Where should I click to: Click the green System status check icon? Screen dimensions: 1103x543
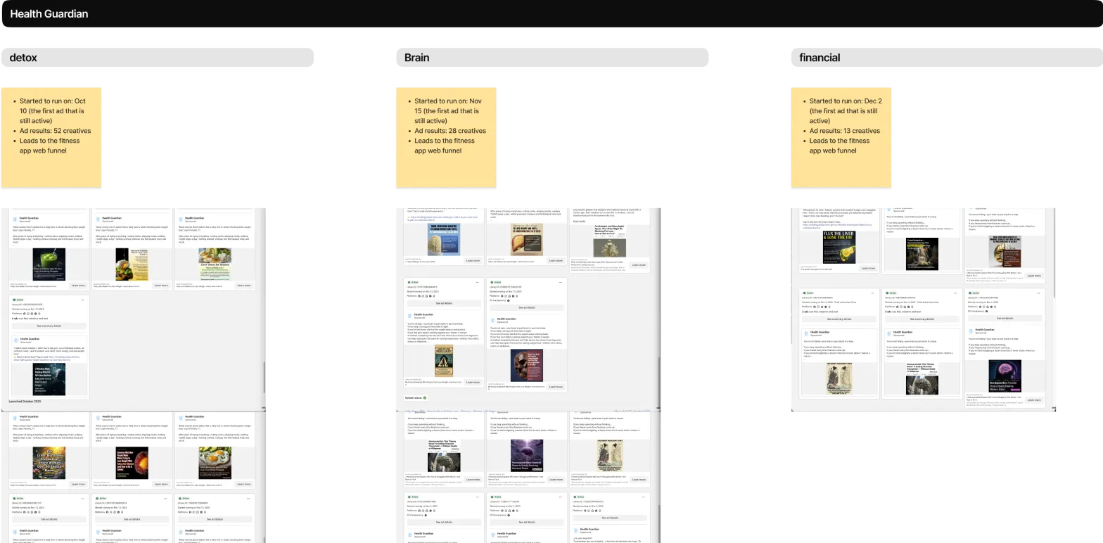point(425,398)
